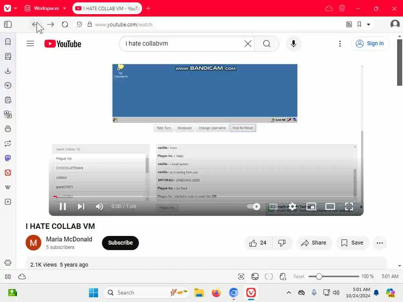Open more actions ellipsis menu
The width and height of the screenshot is (403, 302).
[380, 243]
